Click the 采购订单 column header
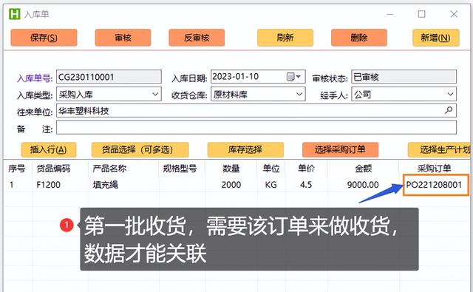Image resolution: width=473 pixels, height=292 pixels. click(x=434, y=169)
